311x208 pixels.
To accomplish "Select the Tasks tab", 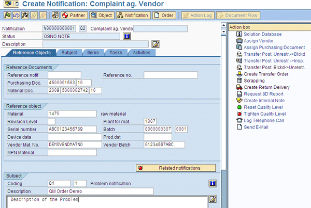I will coord(116,53).
